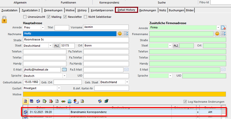The image size is (231, 119).
Task: Expand the Geb. Staat dropdown
Action: click(x=127, y=82)
